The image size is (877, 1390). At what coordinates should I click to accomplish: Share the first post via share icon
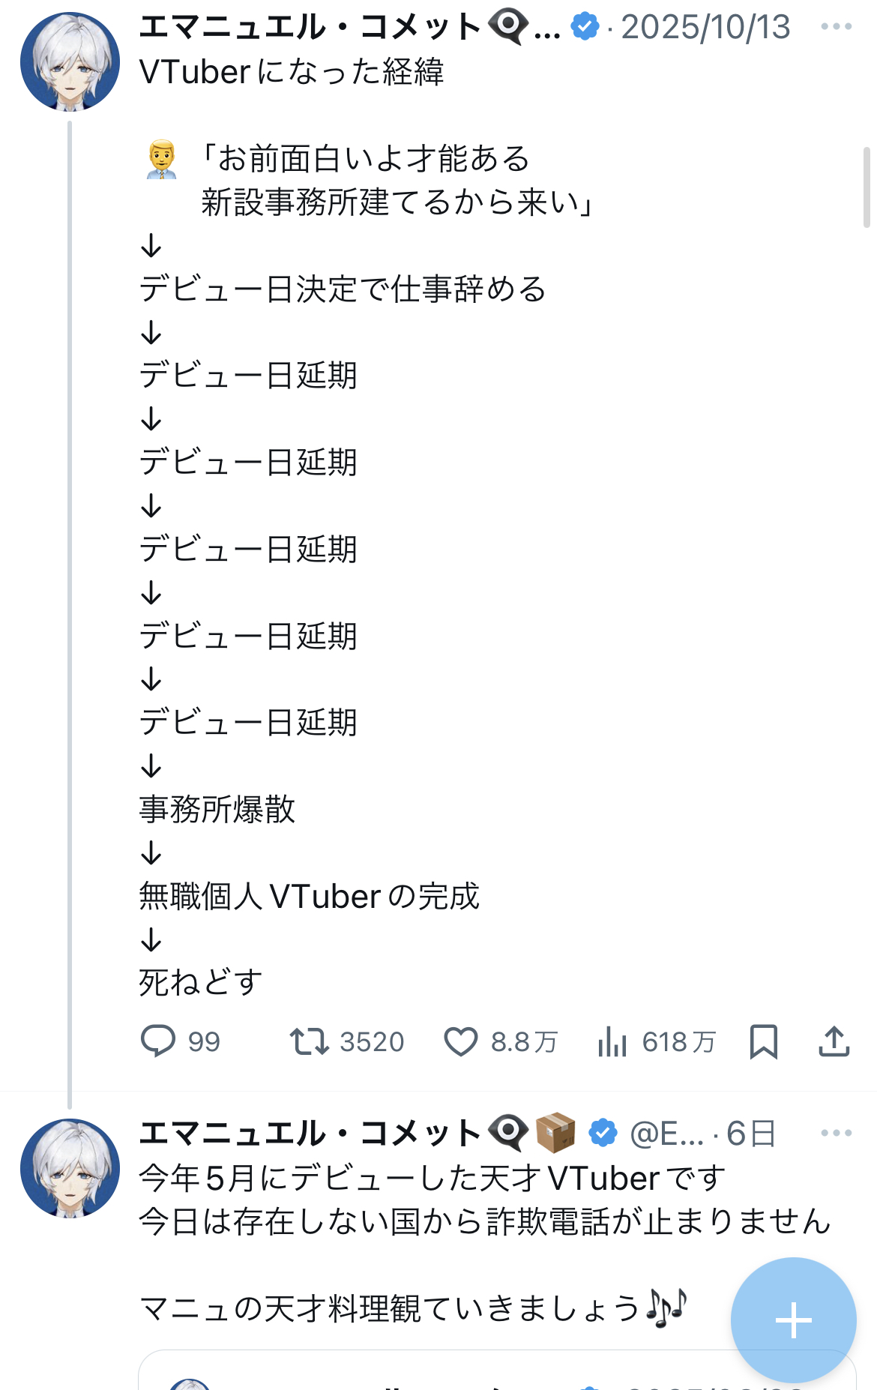coord(834,1041)
